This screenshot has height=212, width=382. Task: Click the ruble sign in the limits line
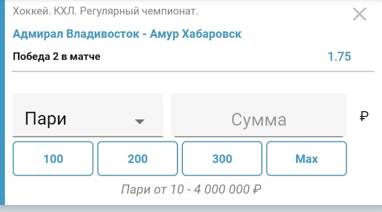(257, 189)
